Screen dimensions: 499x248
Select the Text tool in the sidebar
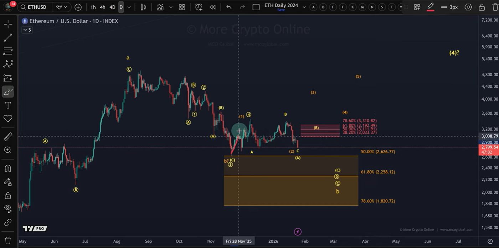pos(8,105)
